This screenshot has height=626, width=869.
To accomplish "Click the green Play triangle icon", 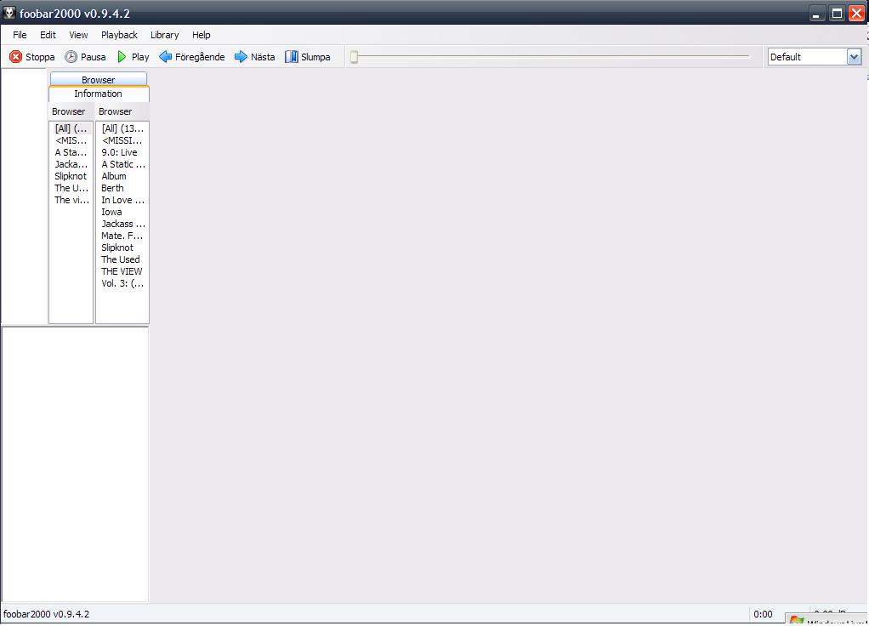I will point(122,56).
